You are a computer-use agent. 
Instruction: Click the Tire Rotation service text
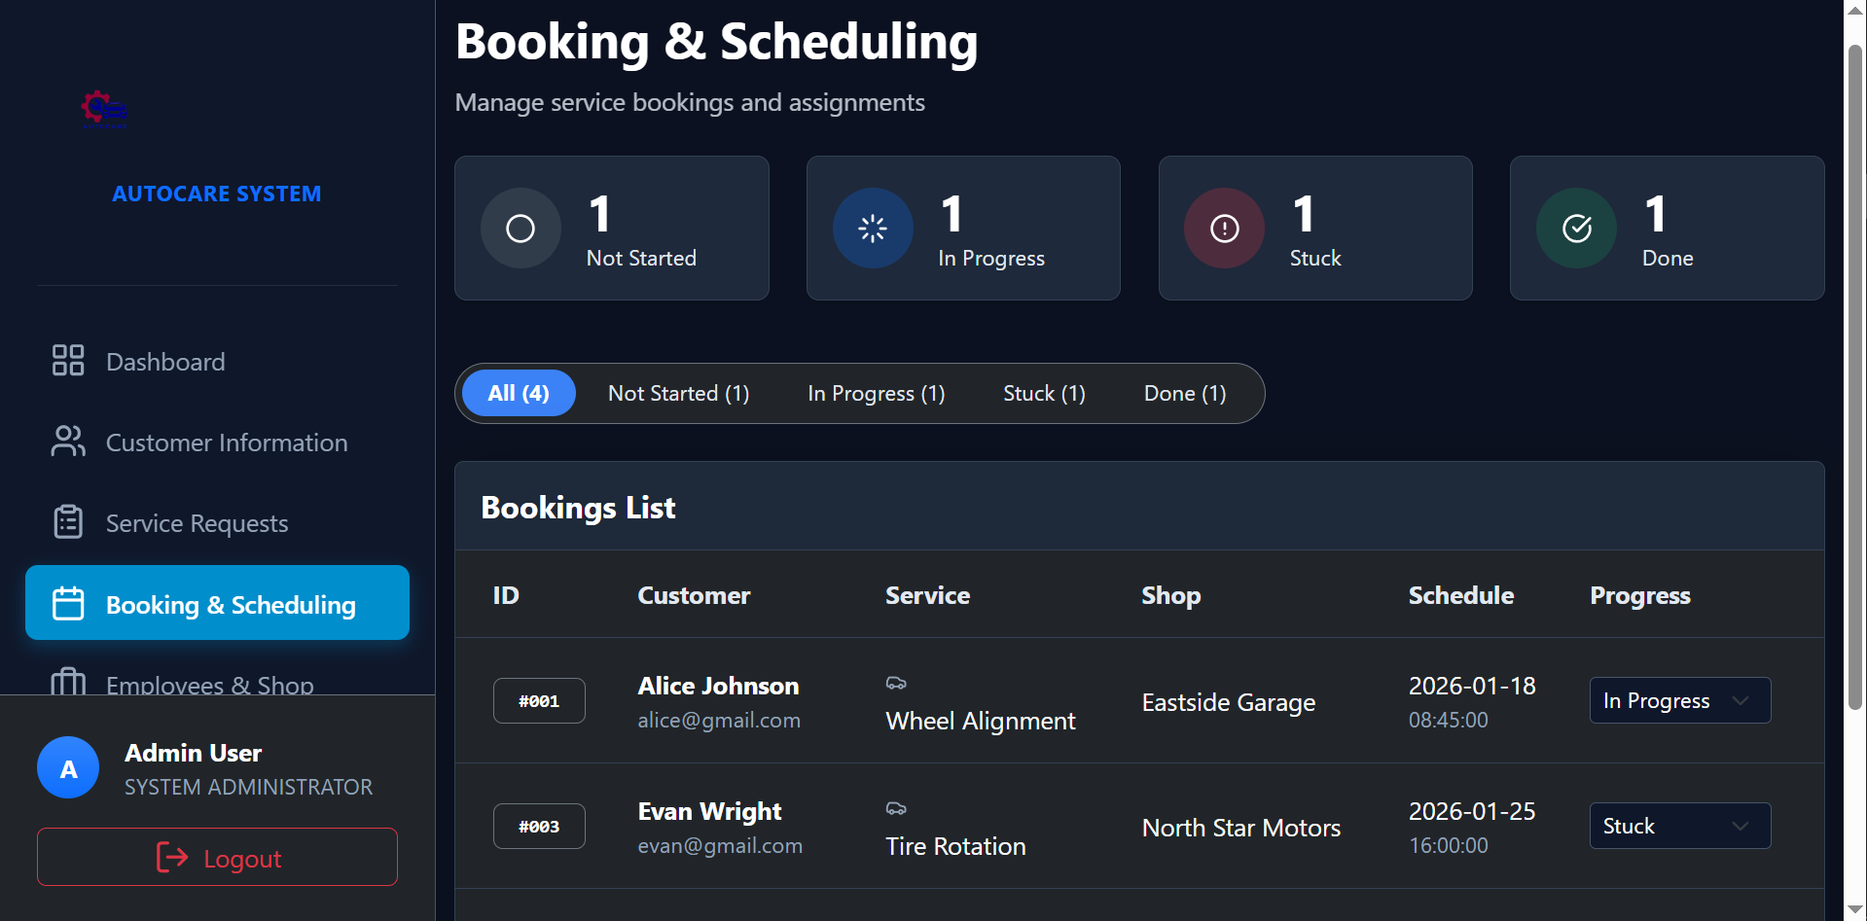click(955, 846)
